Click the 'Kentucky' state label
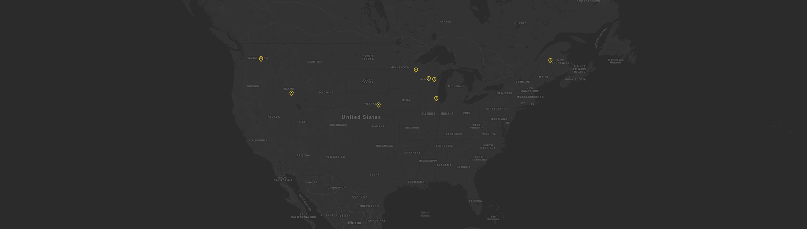This screenshot has width=807, height=229. [x=454, y=134]
